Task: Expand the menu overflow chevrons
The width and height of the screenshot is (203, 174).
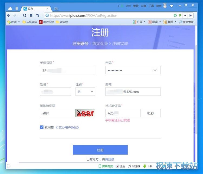Action: 119,6
